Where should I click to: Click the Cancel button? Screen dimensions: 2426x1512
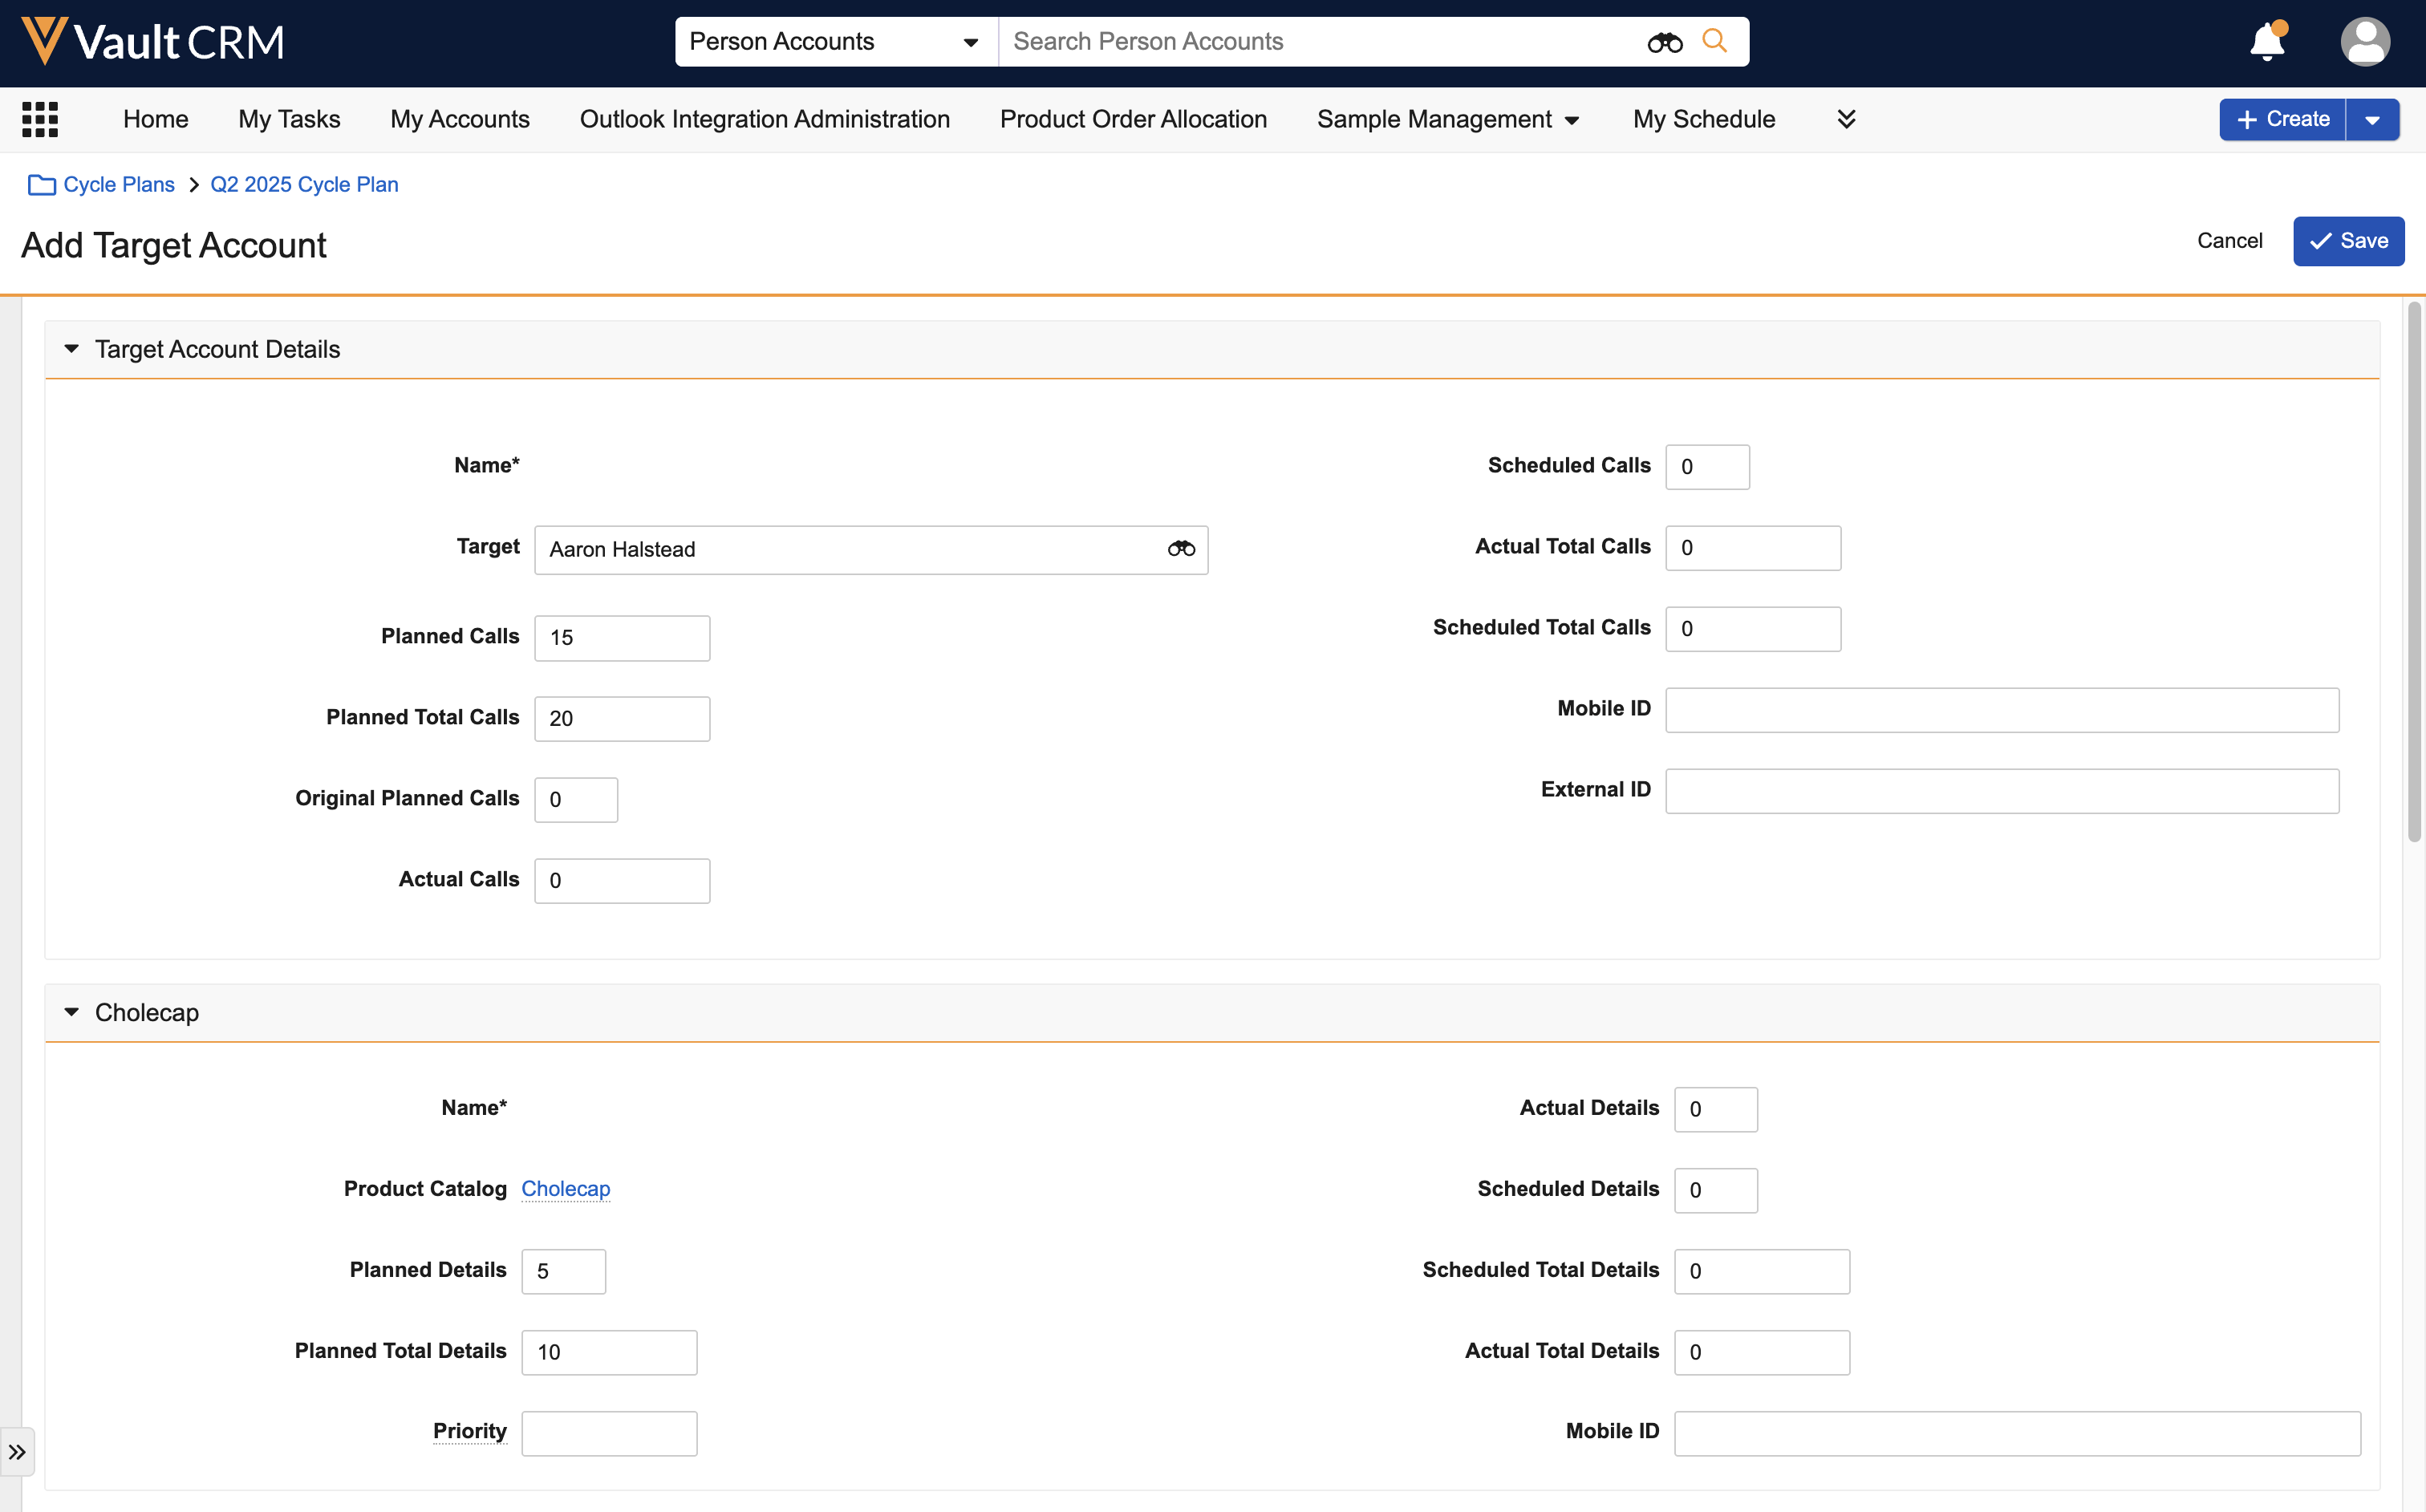click(2229, 241)
